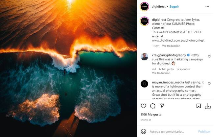Image resolution: width=214 pixels, height=137 pixels.
Task: Click the 'Agrega un comentario' field
Action: click(173, 131)
